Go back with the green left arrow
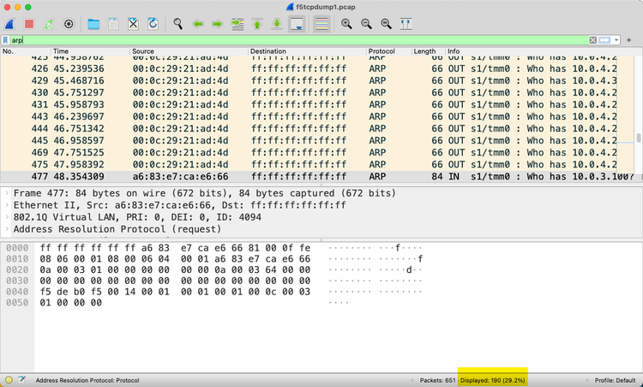 [198, 24]
